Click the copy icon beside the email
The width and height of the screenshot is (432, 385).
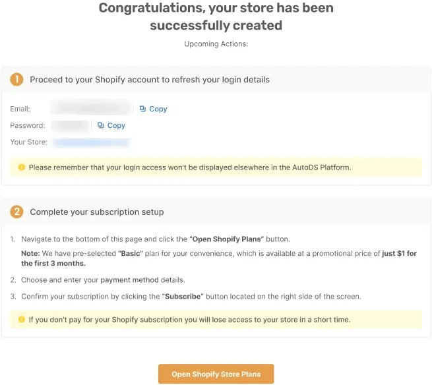[x=142, y=109]
